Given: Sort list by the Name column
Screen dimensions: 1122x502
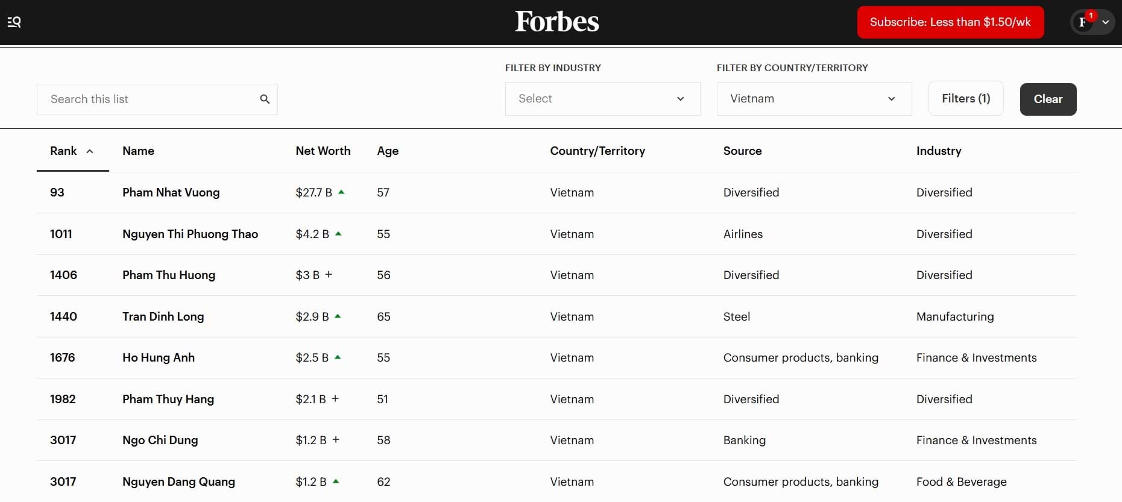Looking at the screenshot, I should click(138, 151).
